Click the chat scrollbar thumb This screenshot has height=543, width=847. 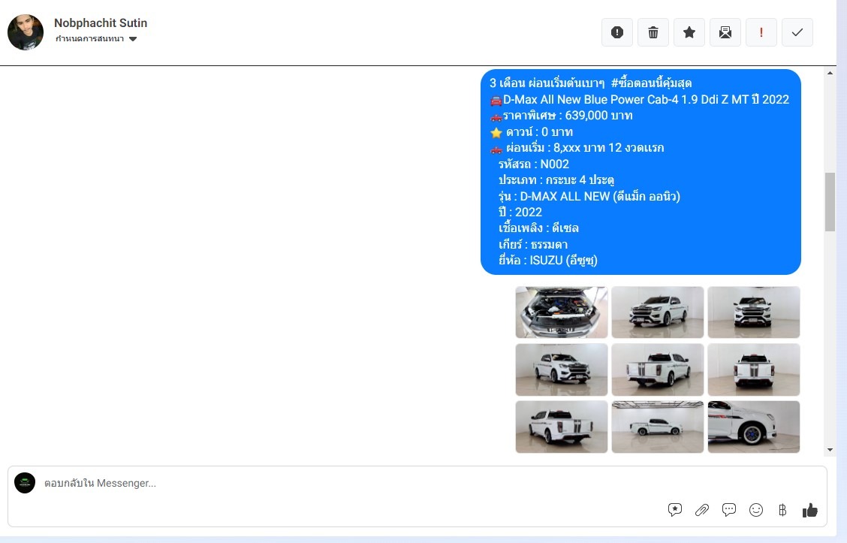[x=830, y=202]
